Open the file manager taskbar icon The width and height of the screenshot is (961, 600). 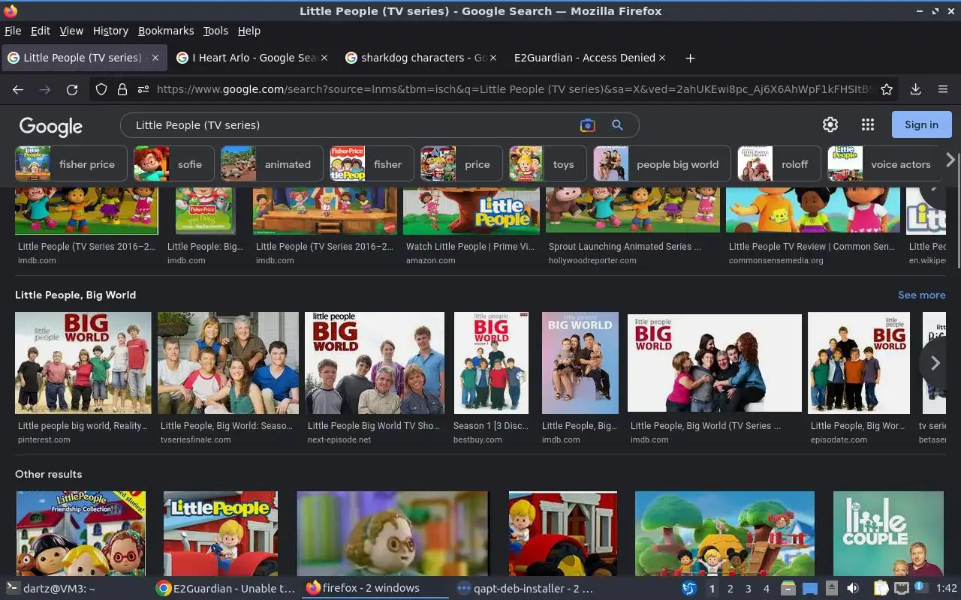tap(788, 589)
